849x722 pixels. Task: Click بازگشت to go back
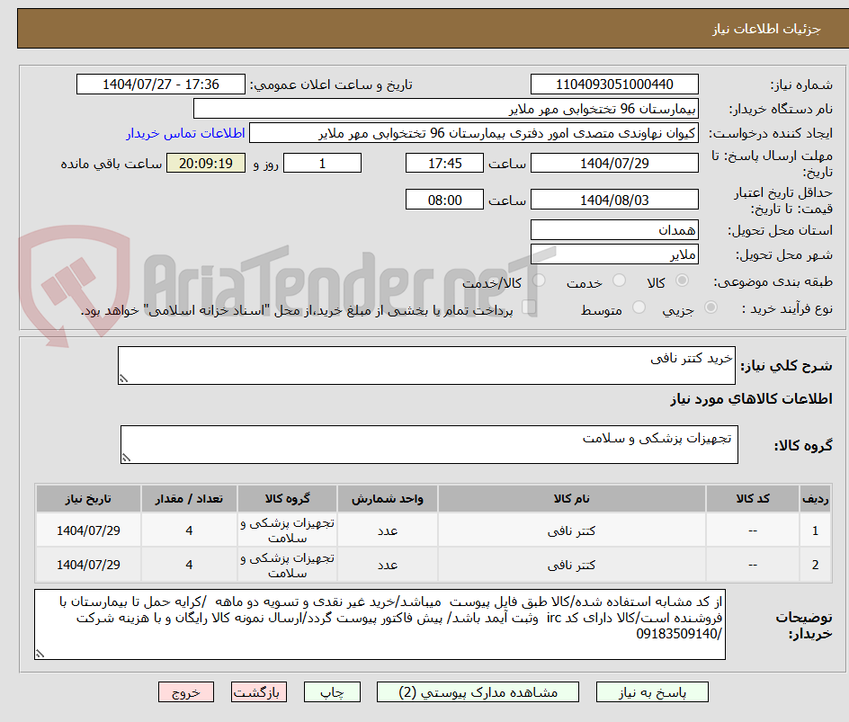coord(258,692)
